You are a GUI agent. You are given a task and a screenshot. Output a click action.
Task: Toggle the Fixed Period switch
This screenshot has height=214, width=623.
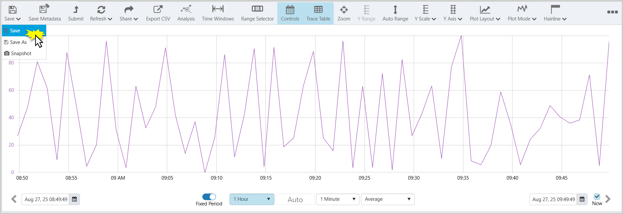[x=209, y=197]
